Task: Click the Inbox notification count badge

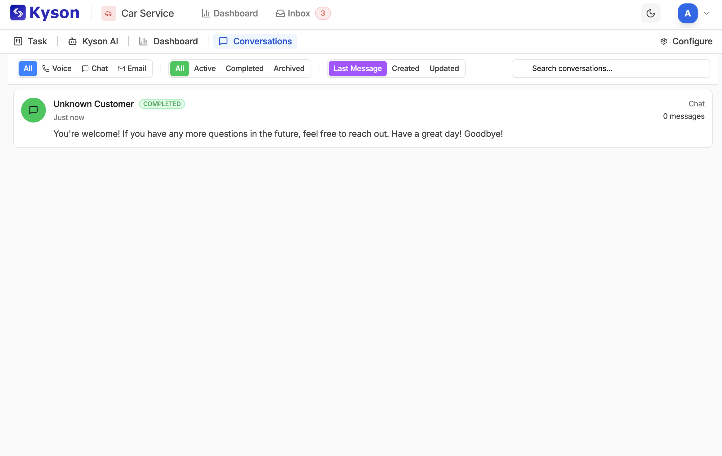Action: coord(323,13)
